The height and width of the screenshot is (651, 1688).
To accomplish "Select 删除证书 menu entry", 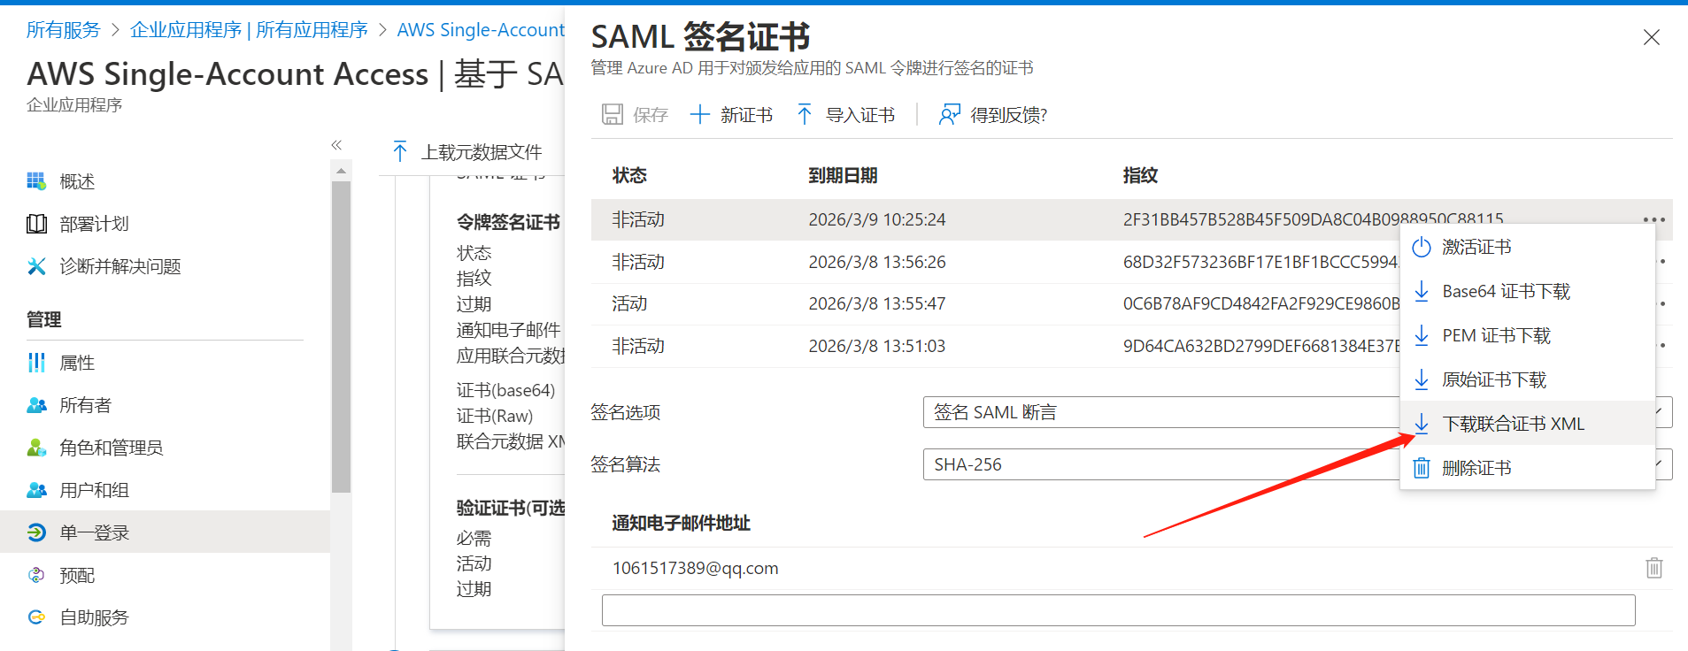I will [1528, 468].
